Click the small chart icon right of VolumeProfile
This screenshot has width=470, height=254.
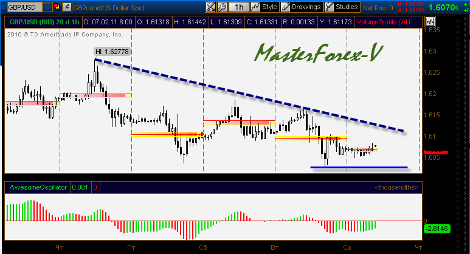(430, 21)
